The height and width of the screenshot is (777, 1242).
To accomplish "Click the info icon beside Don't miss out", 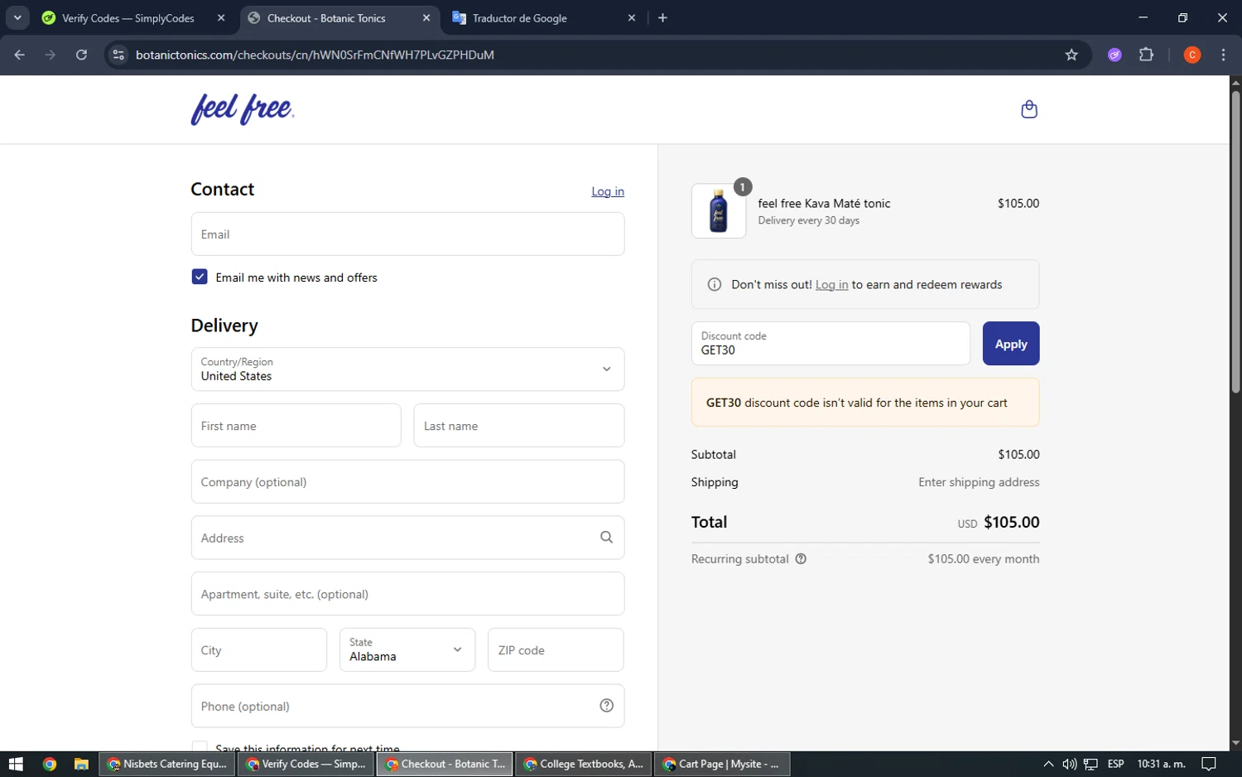I will click(x=715, y=284).
